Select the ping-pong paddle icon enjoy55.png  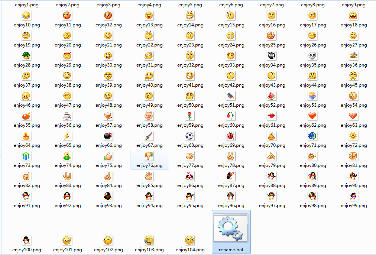[x=26, y=116]
